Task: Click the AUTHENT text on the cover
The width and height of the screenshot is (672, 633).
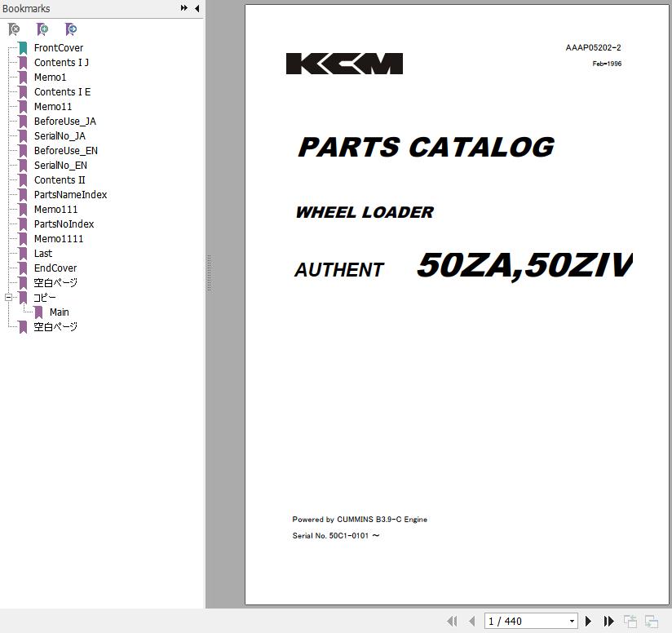Action: point(339,269)
